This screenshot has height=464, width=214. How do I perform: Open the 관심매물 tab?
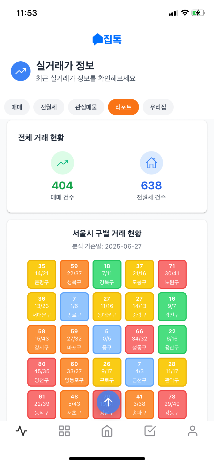(x=86, y=107)
